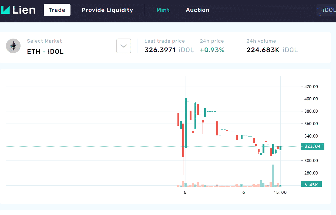Click the Select Market label
Viewport: 336px width, 215px height.
click(44, 41)
